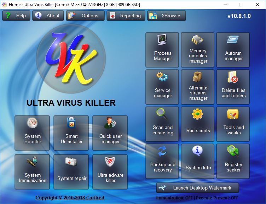The height and width of the screenshot is (204, 266).
Task: Follow the Copyright 2010-2018 Carifred link
Action: (x=70, y=198)
